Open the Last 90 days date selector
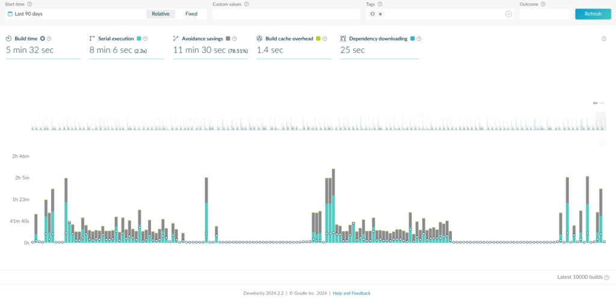The image size is (616, 298). click(x=75, y=14)
